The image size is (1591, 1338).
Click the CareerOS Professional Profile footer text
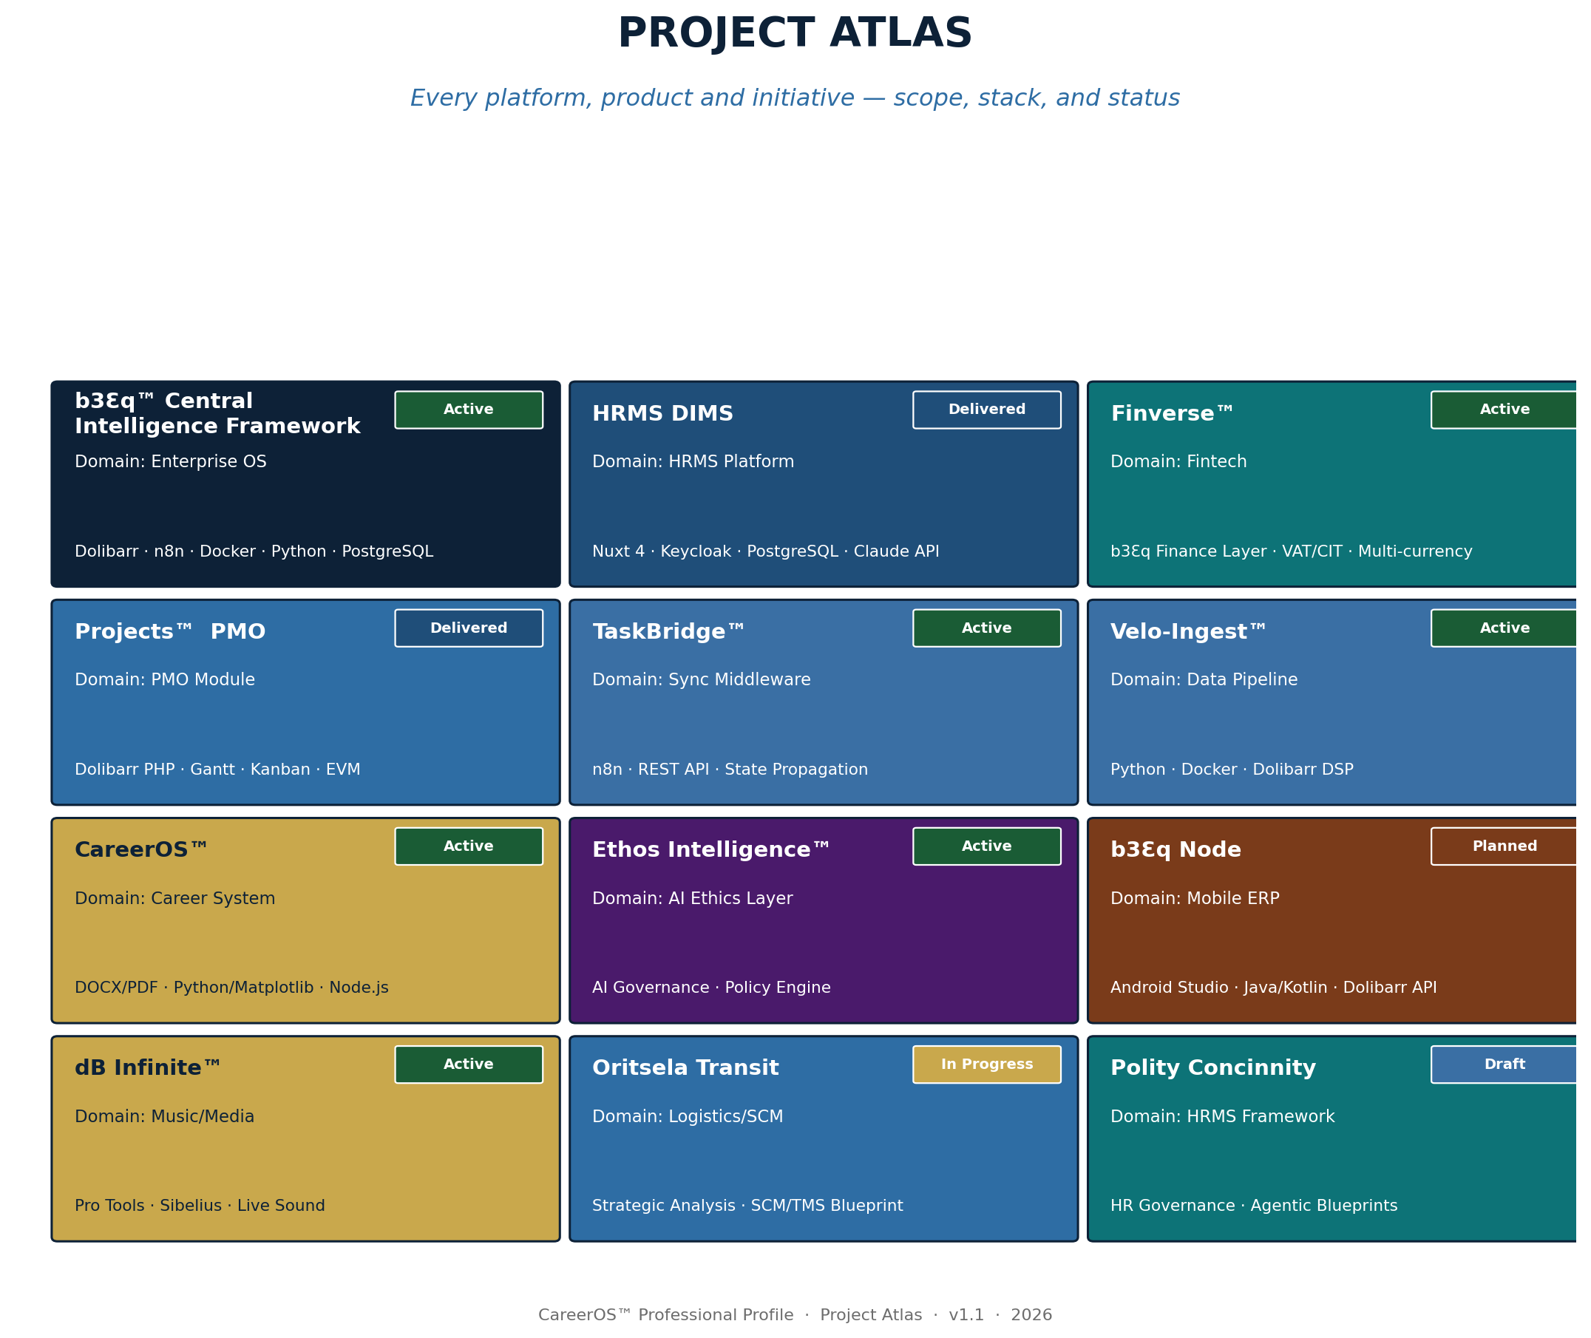point(794,1315)
